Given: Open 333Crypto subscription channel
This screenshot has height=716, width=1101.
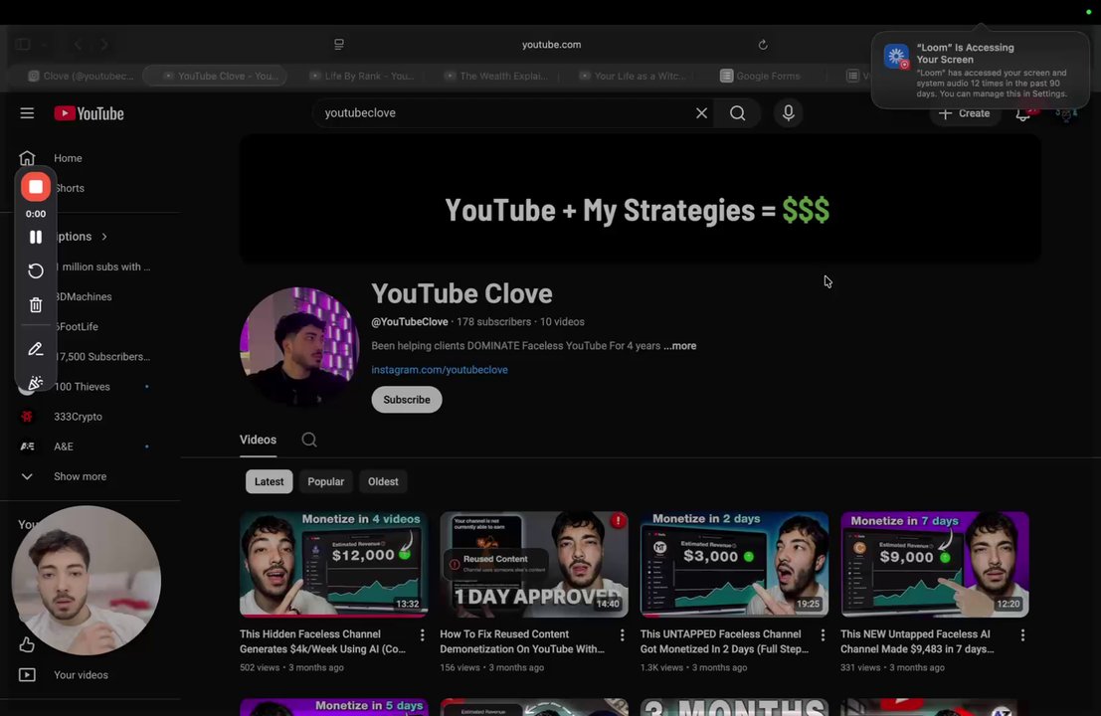Looking at the screenshot, I should coord(78,417).
